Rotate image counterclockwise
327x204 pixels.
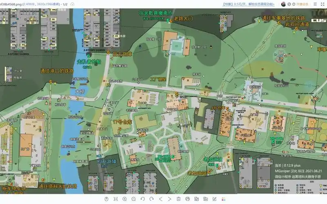coord(142,199)
